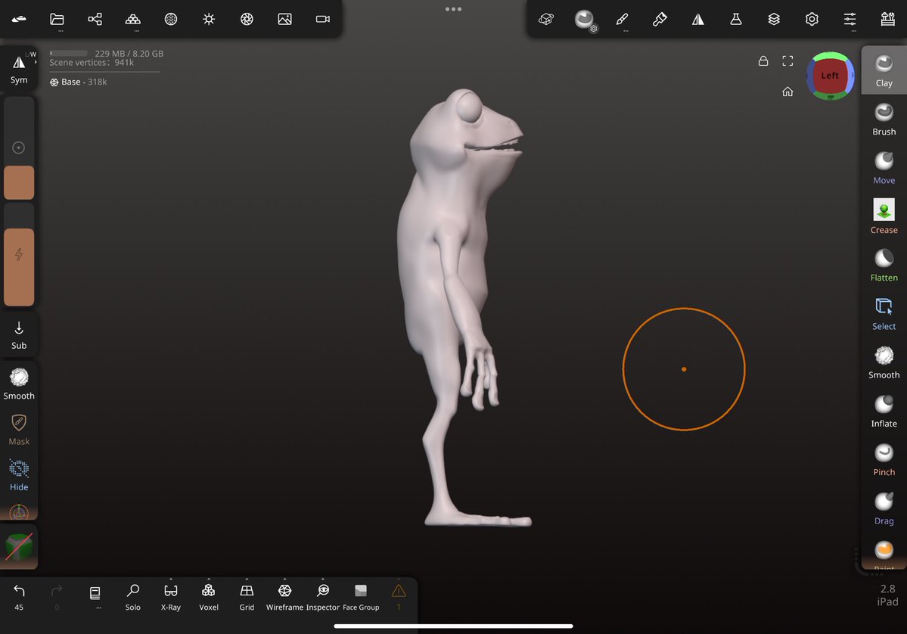The image size is (907, 634).
Task: Toggle Solo mode
Action: tap(133, 598)
